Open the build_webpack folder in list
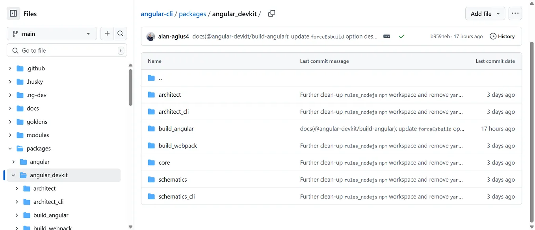Image resolution: width=535 pixels, height=230 pixels. coord(178,145)
